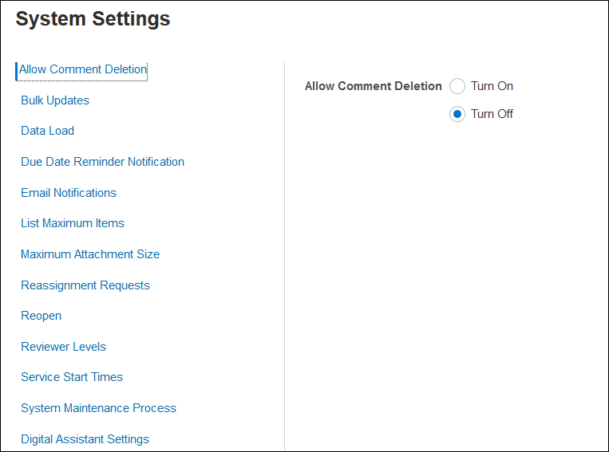The width and height of the screenshot is (609, 452).
Task: Open Email Notifications settings
Action: click(69, 193)
